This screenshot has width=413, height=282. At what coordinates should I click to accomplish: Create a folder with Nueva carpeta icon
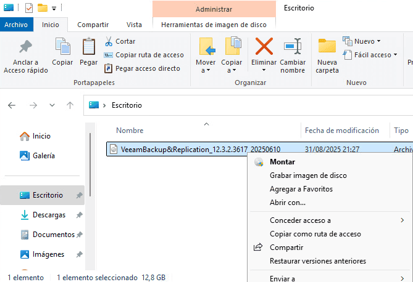327,47
